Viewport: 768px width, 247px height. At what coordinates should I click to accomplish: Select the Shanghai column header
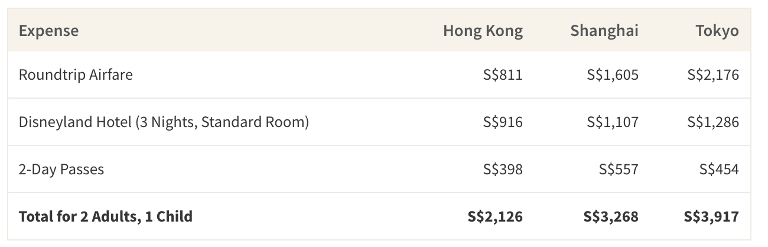coord(604,31)
